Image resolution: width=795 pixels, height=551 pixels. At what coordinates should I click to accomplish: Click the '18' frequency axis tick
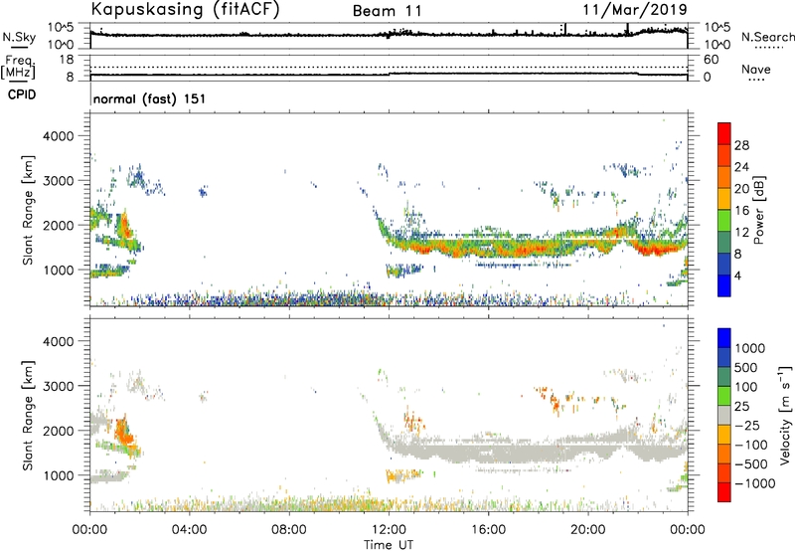[x=67, y=60]
